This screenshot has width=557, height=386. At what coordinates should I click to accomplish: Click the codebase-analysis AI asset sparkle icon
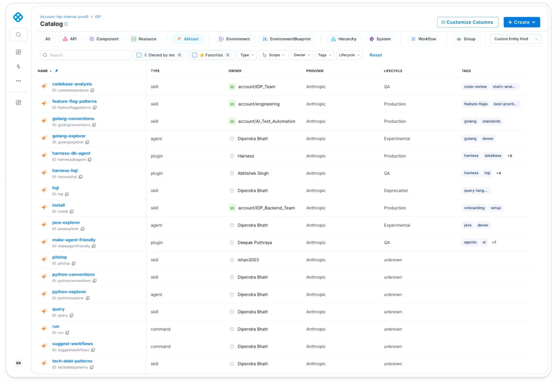click(x=44, y=86)
